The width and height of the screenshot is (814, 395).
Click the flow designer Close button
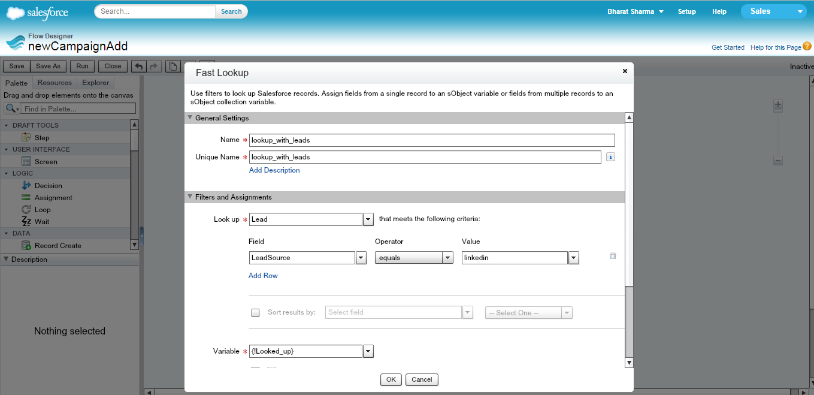(x=113, y=66)
